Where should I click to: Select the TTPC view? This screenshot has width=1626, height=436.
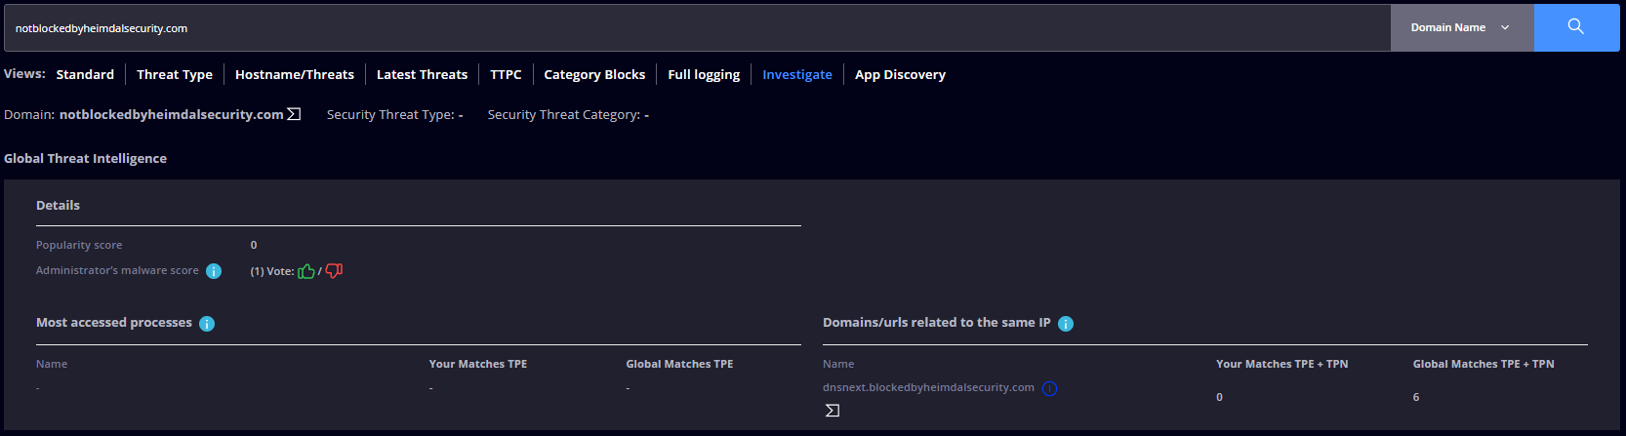pos(506,74)
